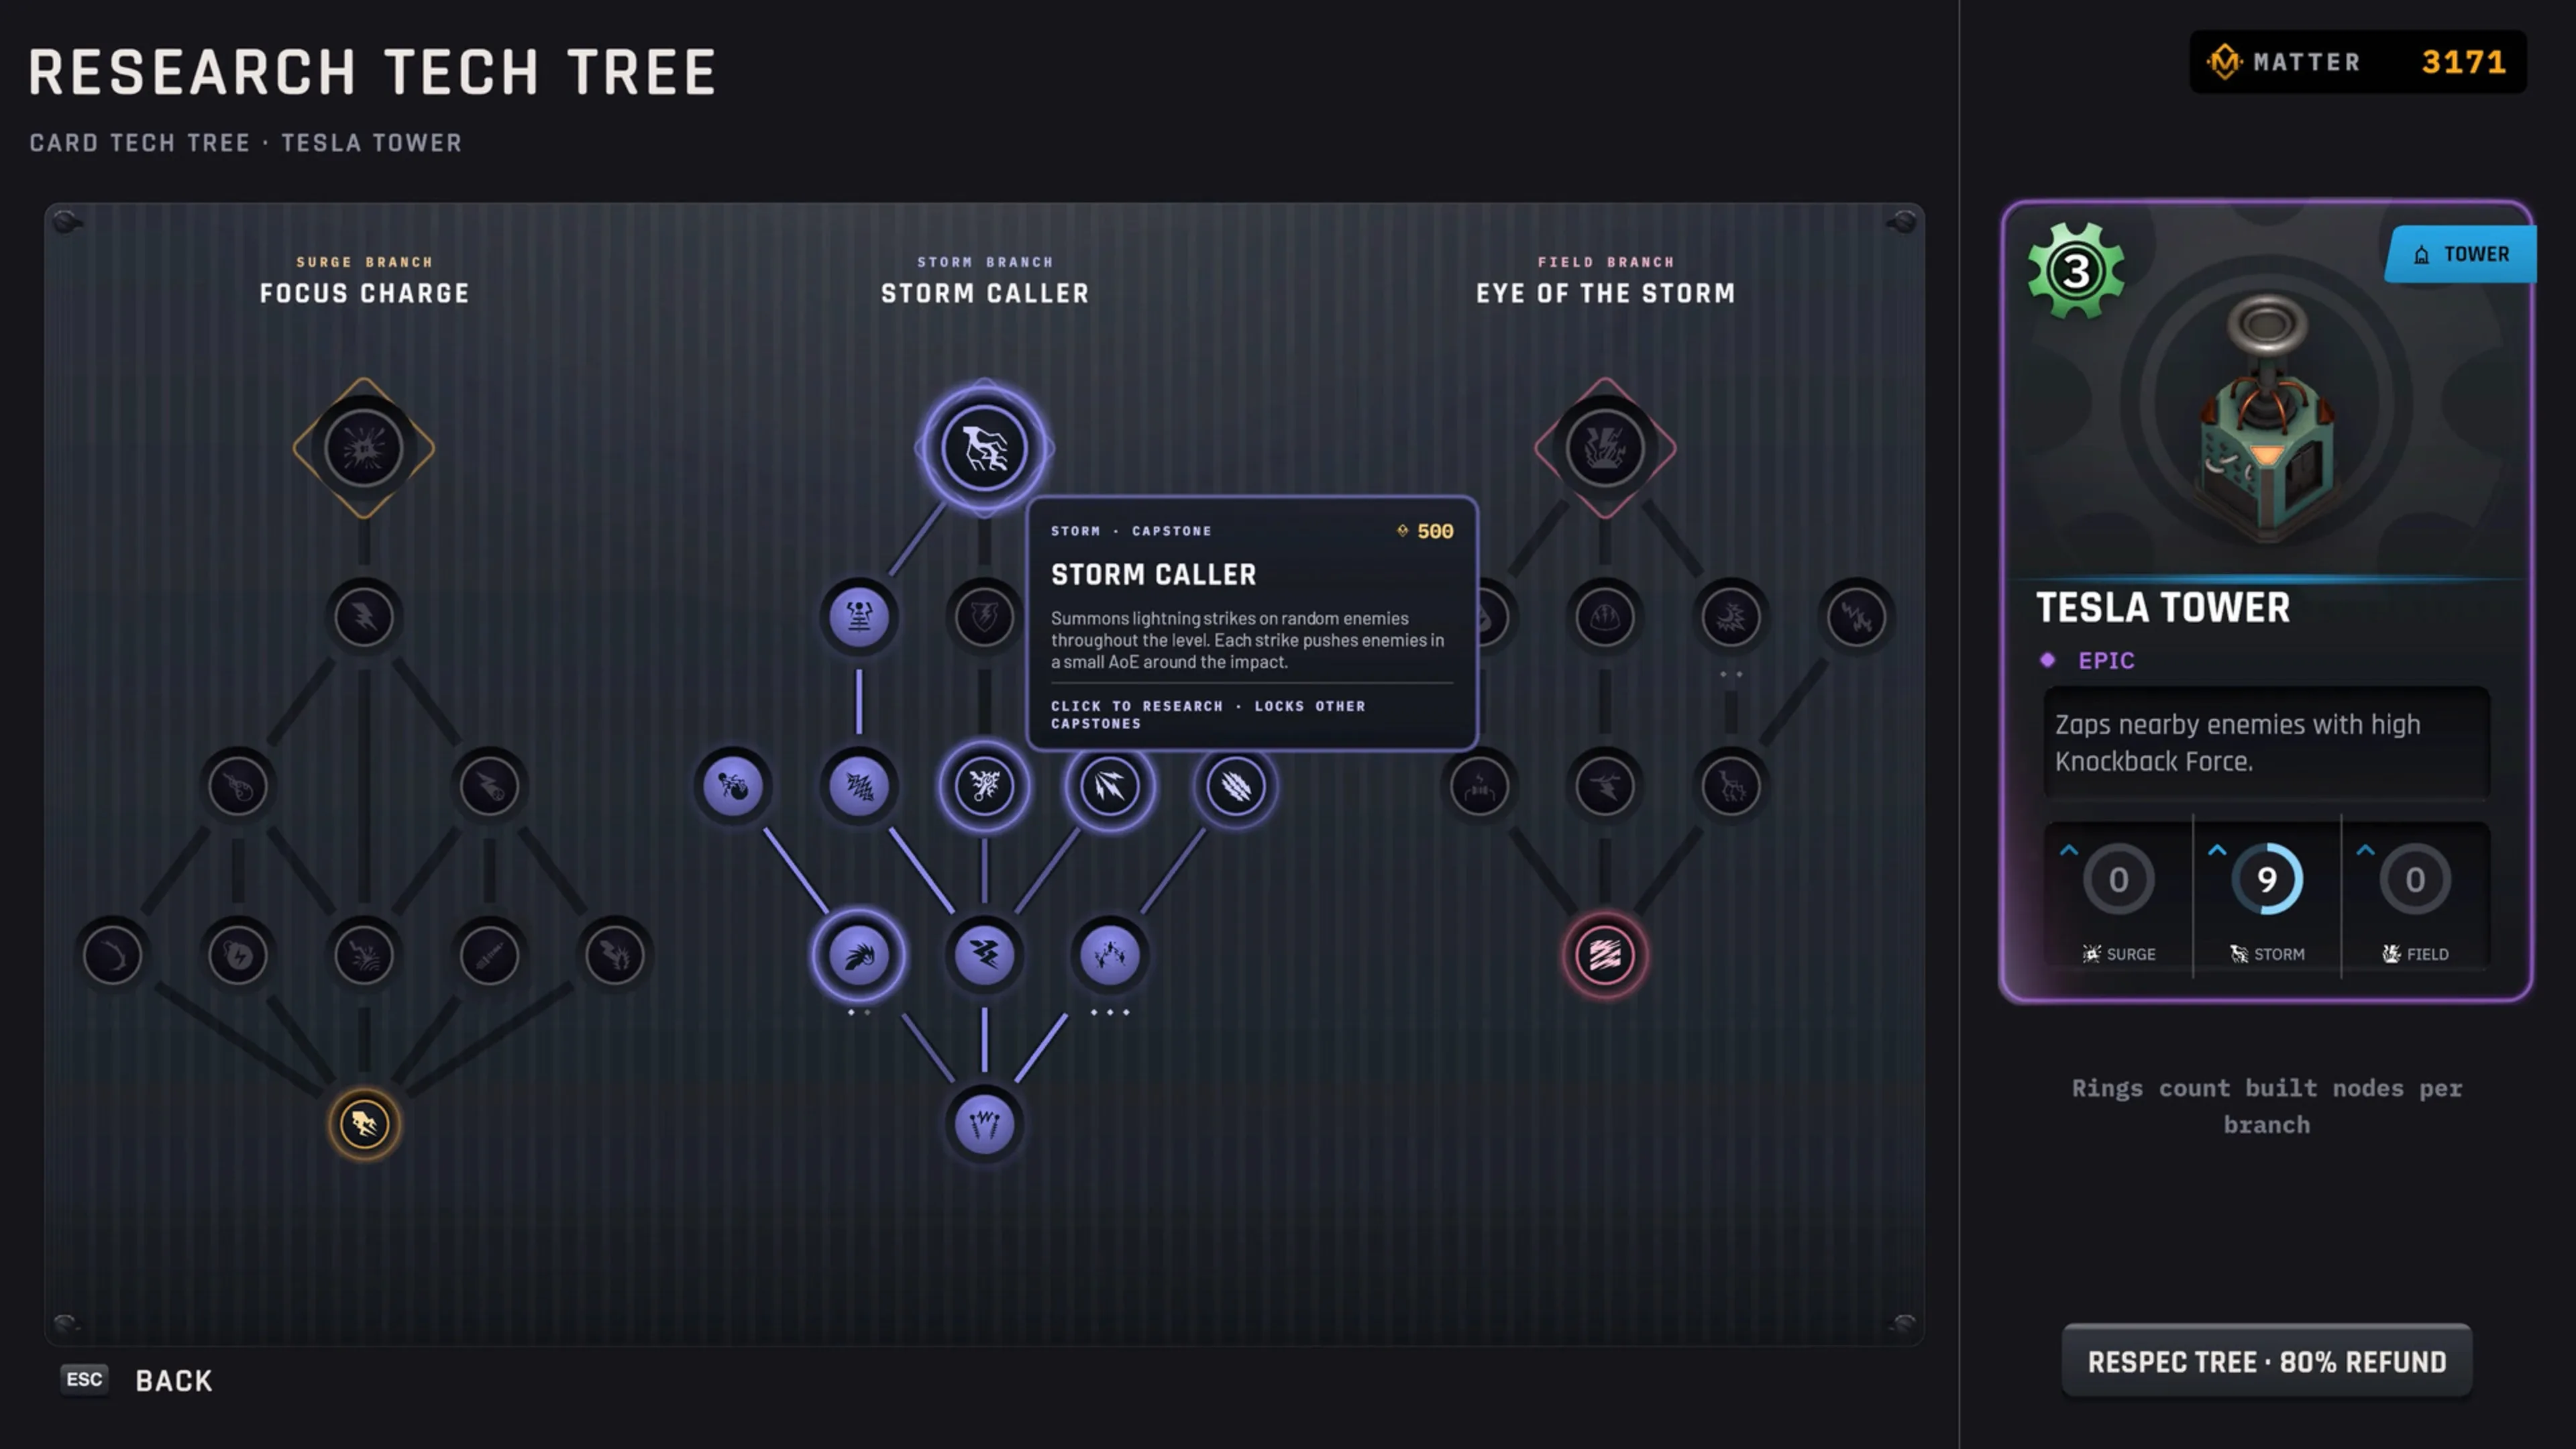Click the pink Field branch root node
Viewport: 2576px width, 1449px height.
pyautogui.click(x=1605, y=954)
